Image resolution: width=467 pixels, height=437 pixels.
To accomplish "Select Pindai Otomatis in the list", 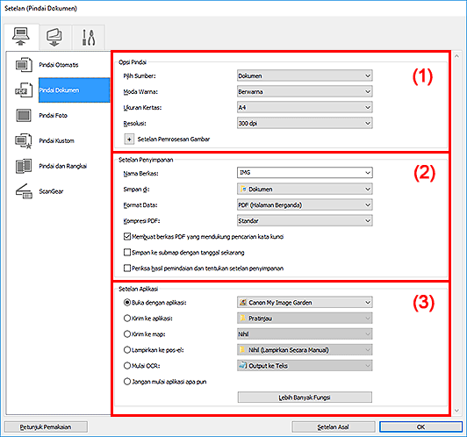I will [x=59, y=65].
